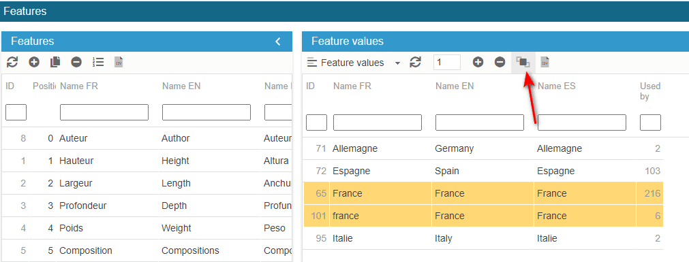
Task: Refresh the Features list
Action: tap(12, 63)
